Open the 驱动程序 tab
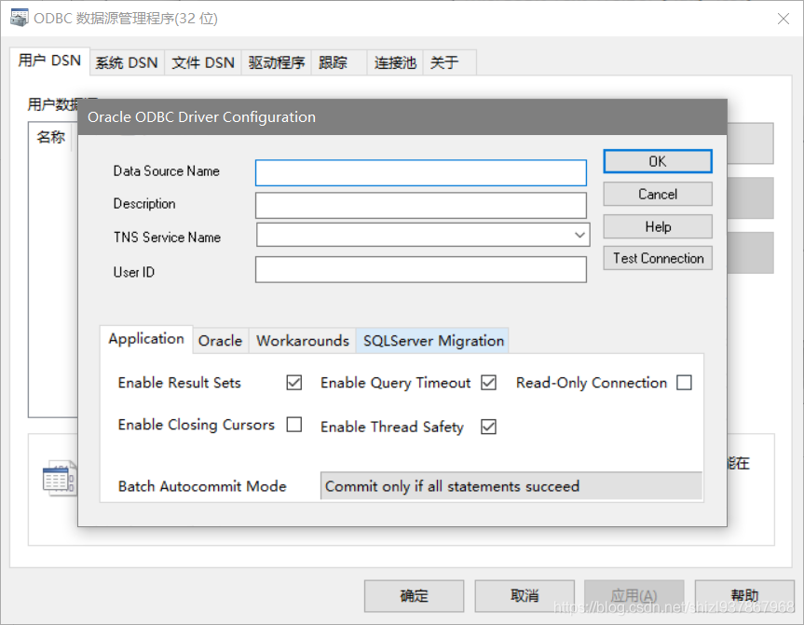 click(277, 63)
